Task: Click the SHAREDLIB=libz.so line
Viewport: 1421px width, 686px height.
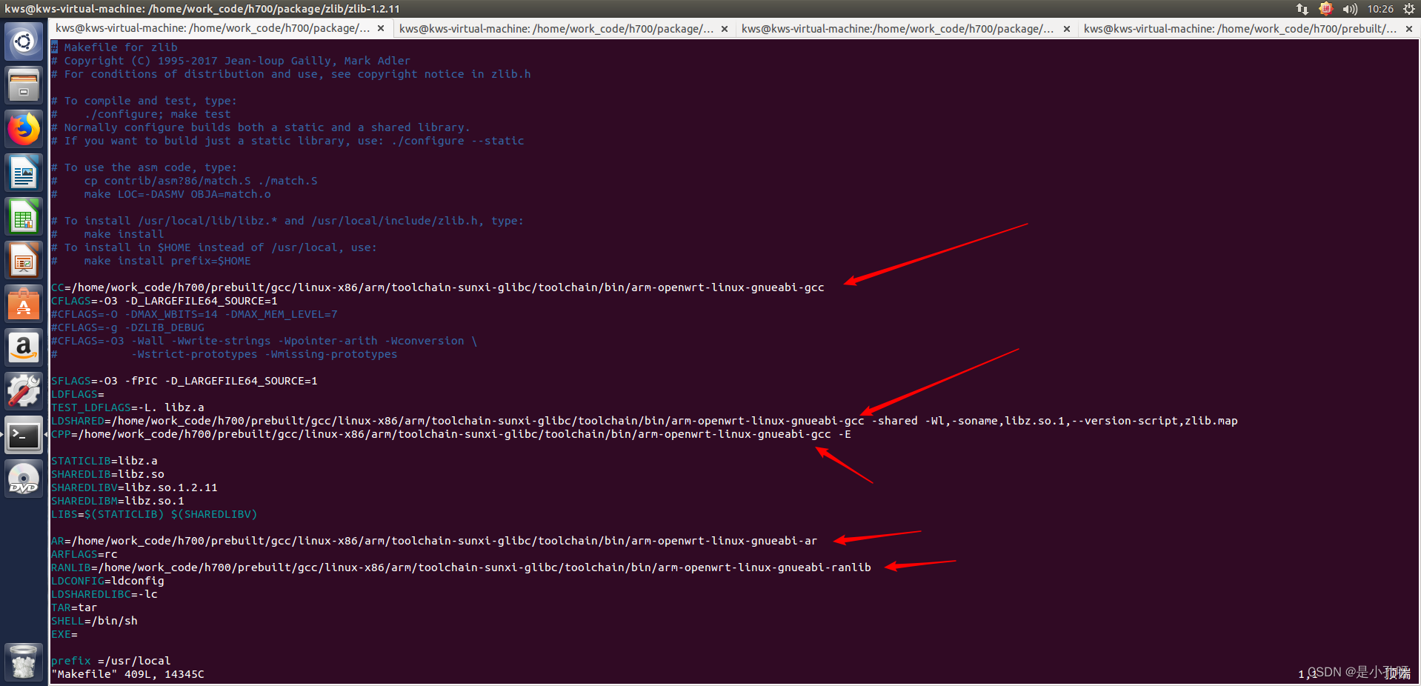Action: (107, 474)
